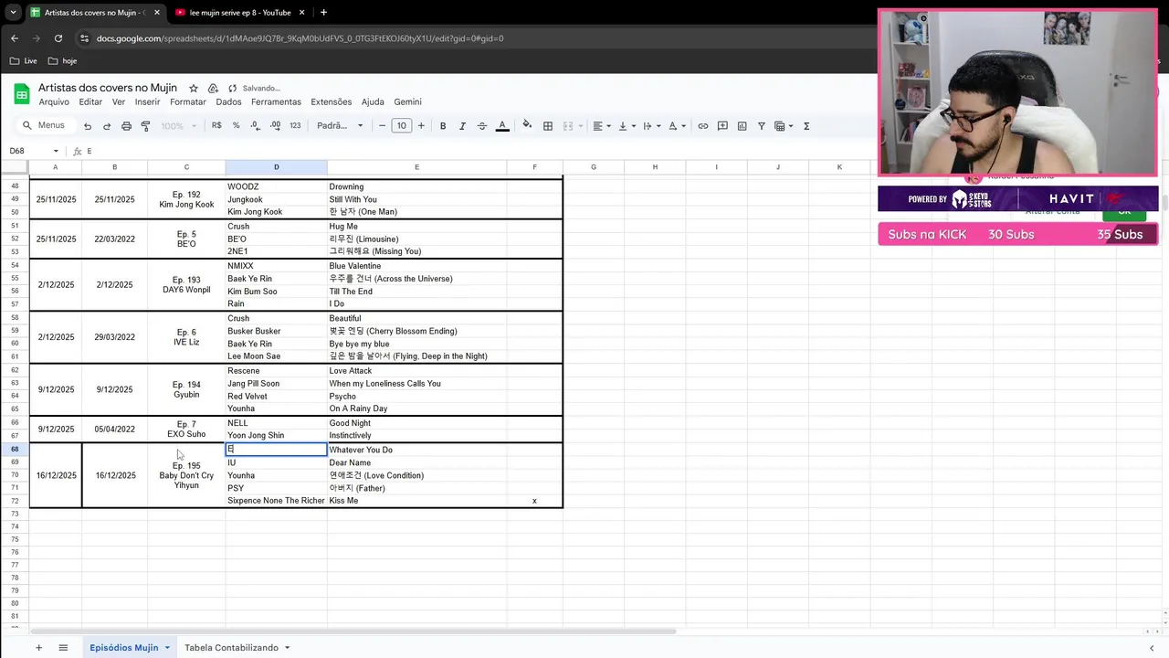This screenshot has height=658, width=1169.
Task: Click the cell containing Sixpence None The Richer
Action: pyautogui.click(x=276, y=501)
